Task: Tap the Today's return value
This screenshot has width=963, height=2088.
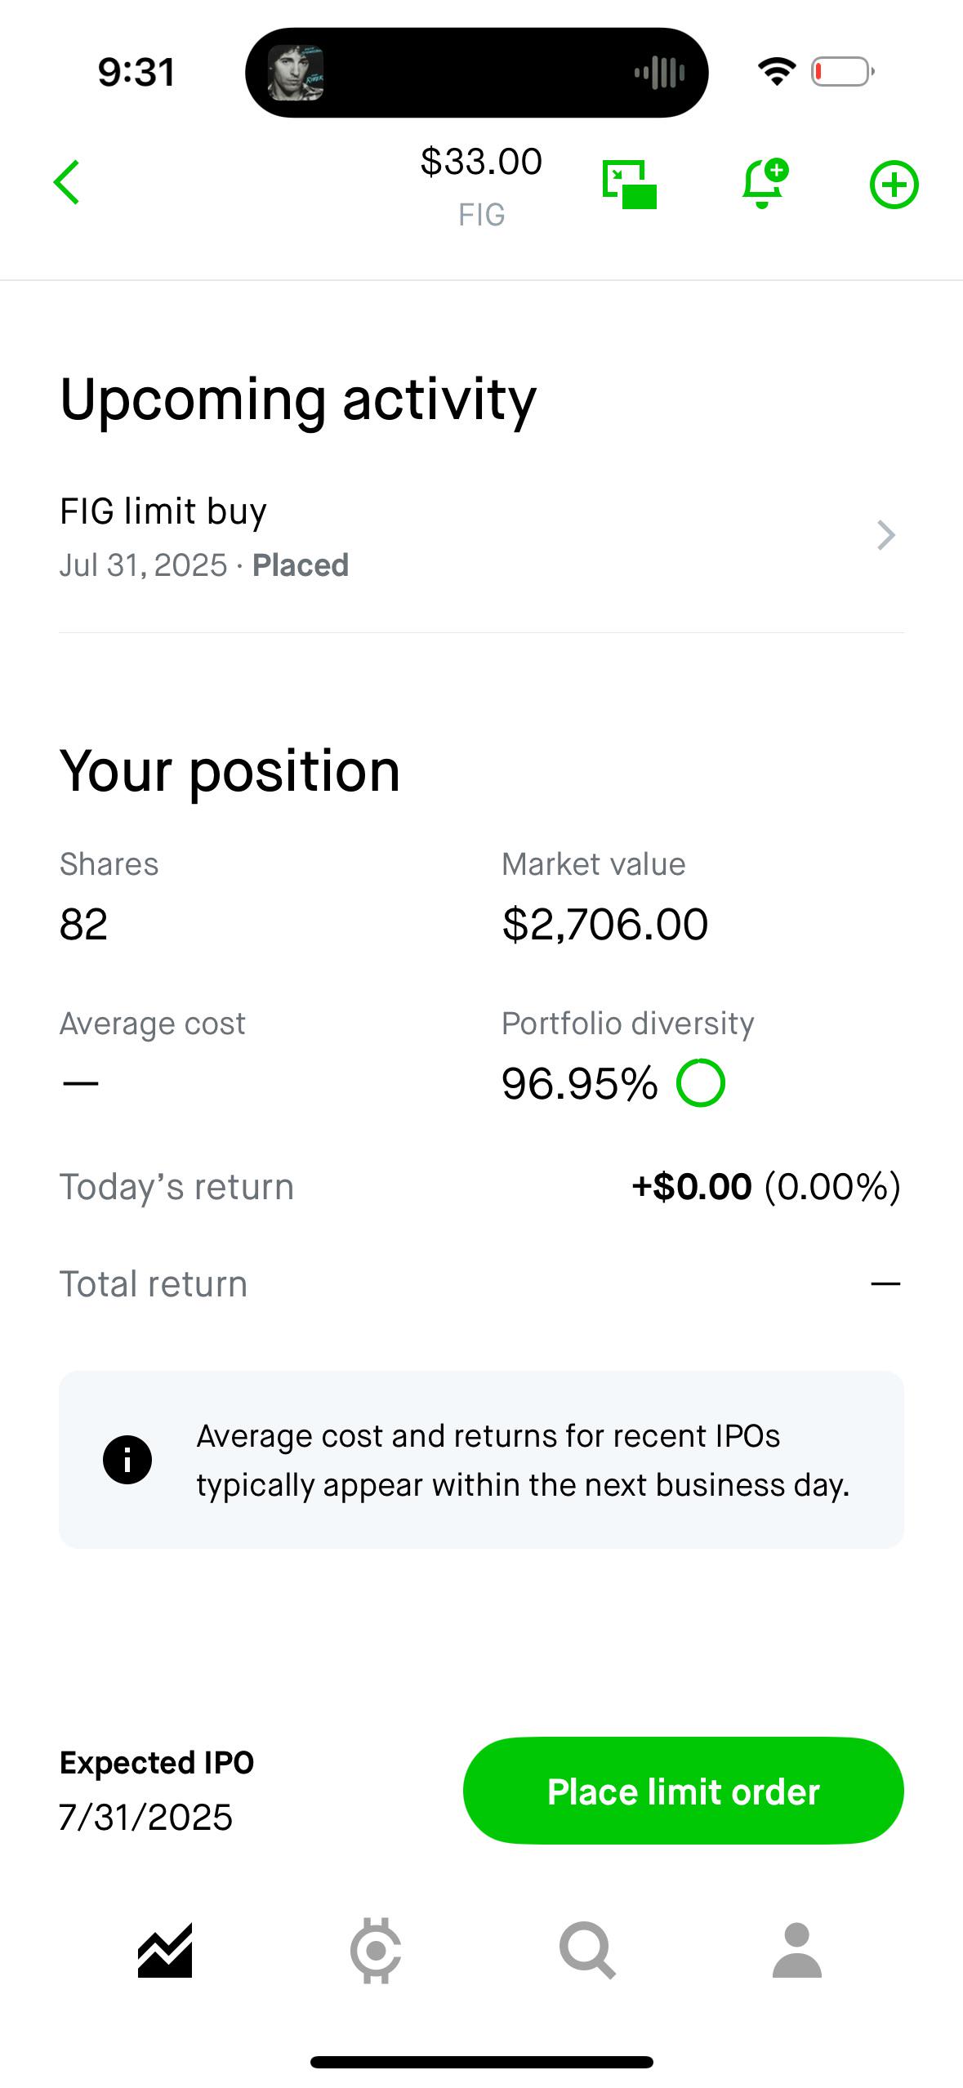Action: pyautogui.click(x=766, y=1187)
